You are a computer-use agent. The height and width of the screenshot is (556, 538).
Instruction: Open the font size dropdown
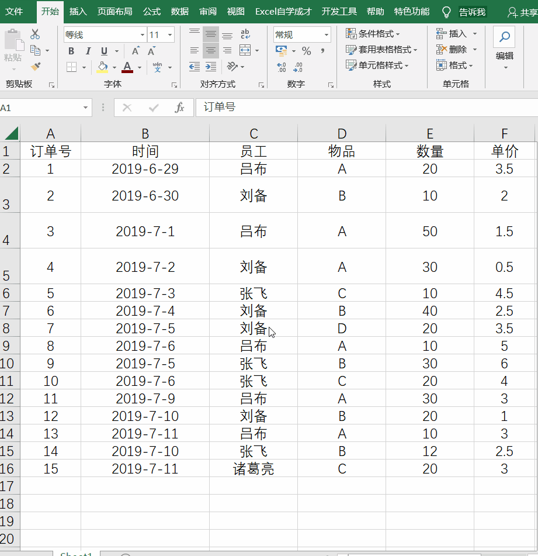[170, 34]
